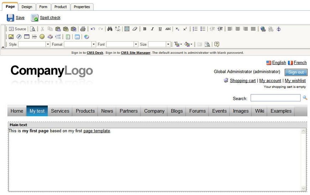Click the Bold formatting icon

[145, 29]
